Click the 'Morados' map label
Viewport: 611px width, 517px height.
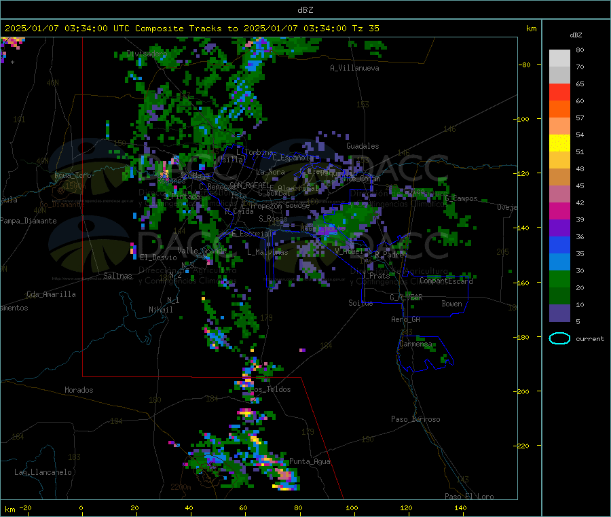79,390
